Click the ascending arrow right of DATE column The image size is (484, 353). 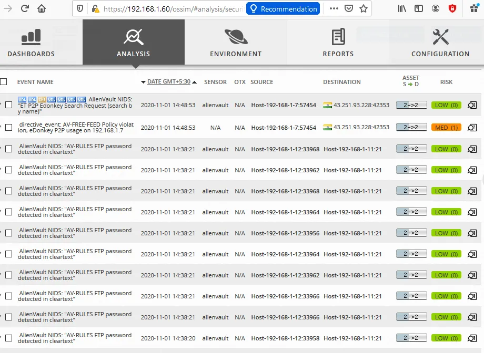[194, 82]
